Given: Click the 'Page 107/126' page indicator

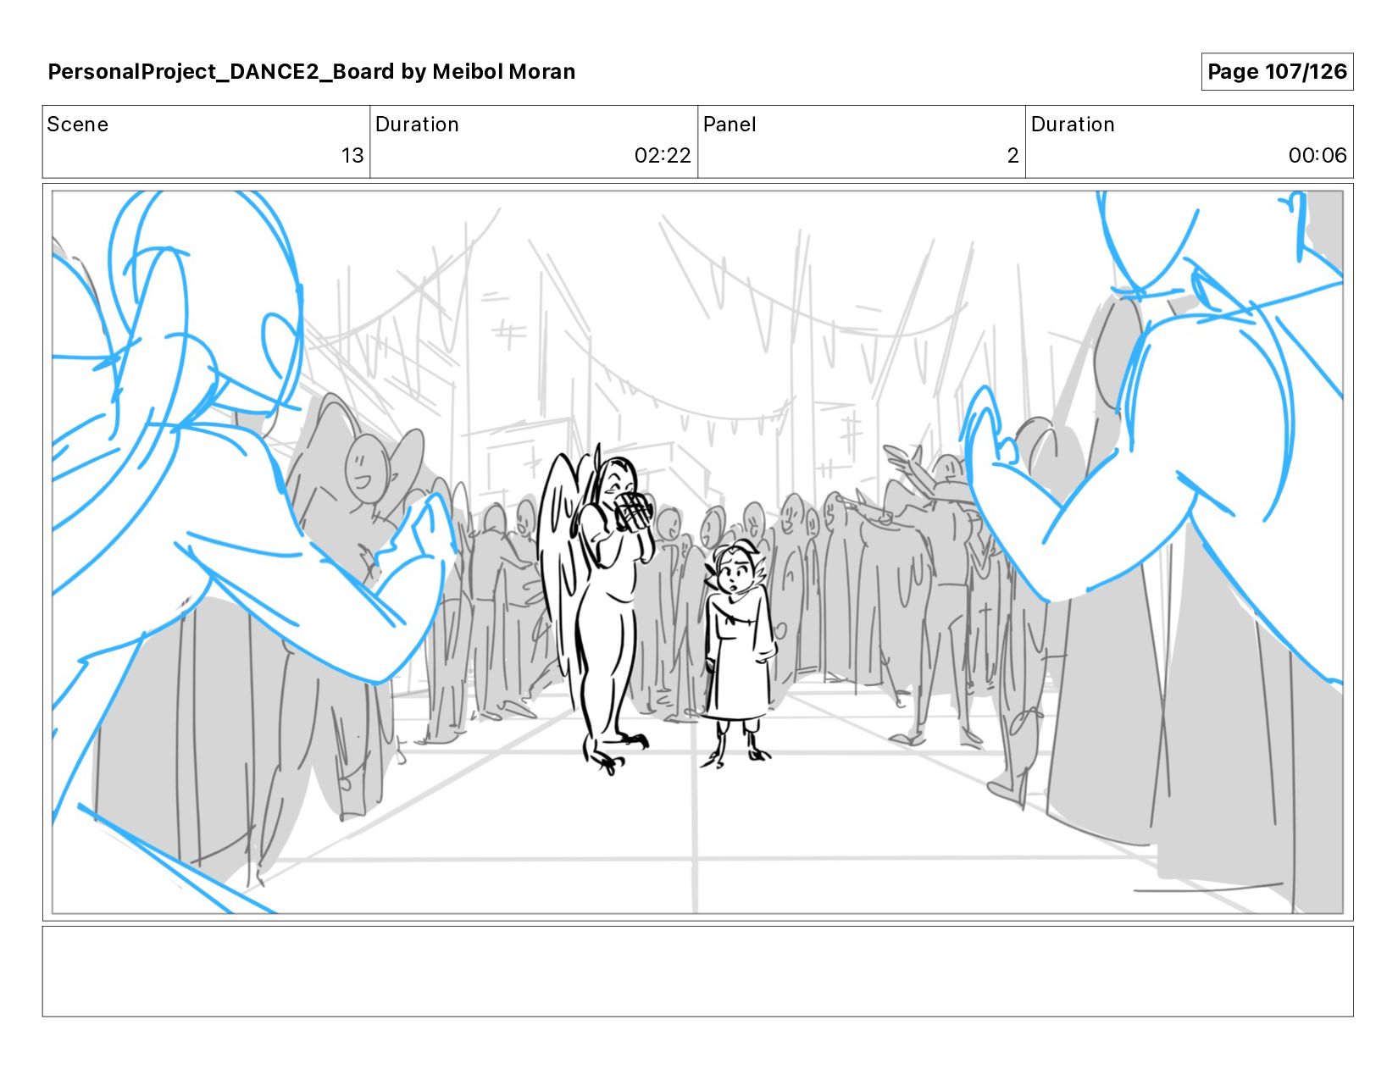Looking at the screenshot, I should pyautogui.click(x=1277, y=72).
